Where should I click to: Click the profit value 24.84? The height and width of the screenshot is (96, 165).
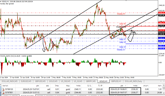click(x=159, y=93)
